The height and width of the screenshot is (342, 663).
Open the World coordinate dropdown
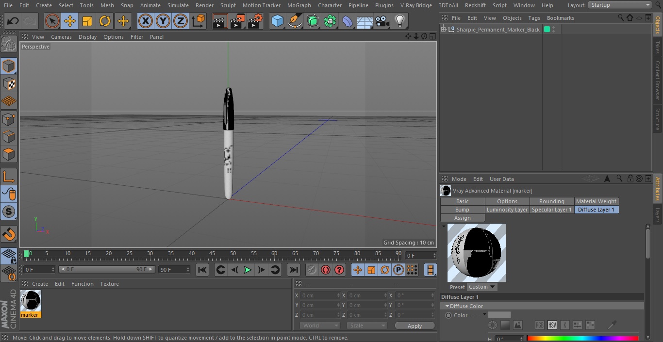(x=319, y=326)
